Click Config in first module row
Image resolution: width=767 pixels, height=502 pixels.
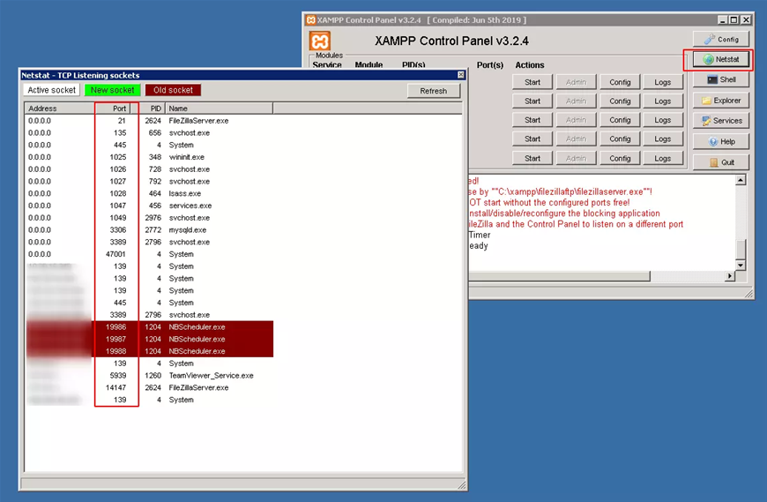pyautogui.click(x=620, y=82)
